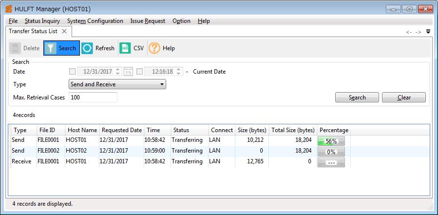Navigate to previous tab with <- arrow
The height and width of the screenshot is (215, 438).
pos(409,32)
